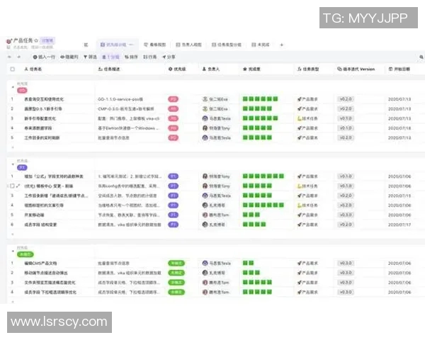This screenshot has width=425, height=340.
Task: Click the link icon in 版本迭代 Version header
Action: 339,69
